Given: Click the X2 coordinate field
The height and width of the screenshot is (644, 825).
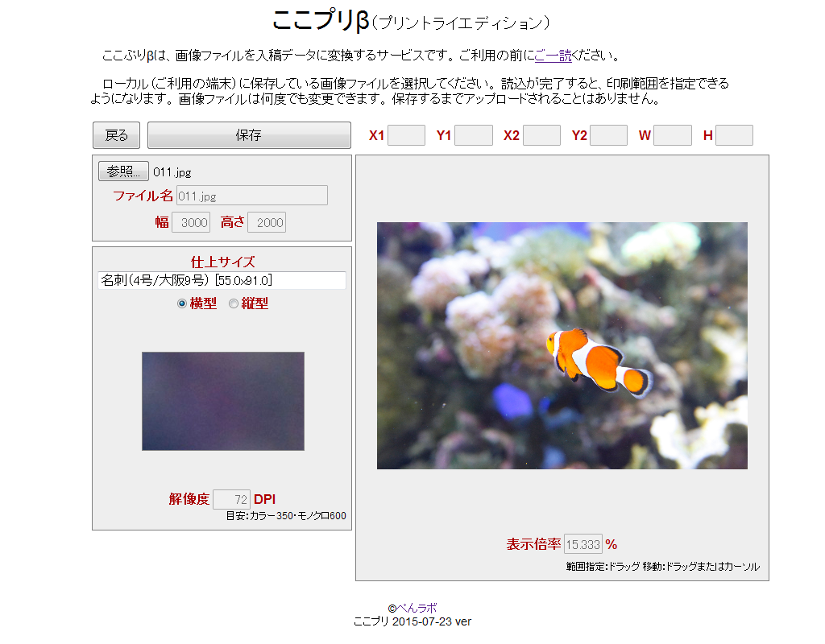Looking at the screenshot, I should [541, 135].
